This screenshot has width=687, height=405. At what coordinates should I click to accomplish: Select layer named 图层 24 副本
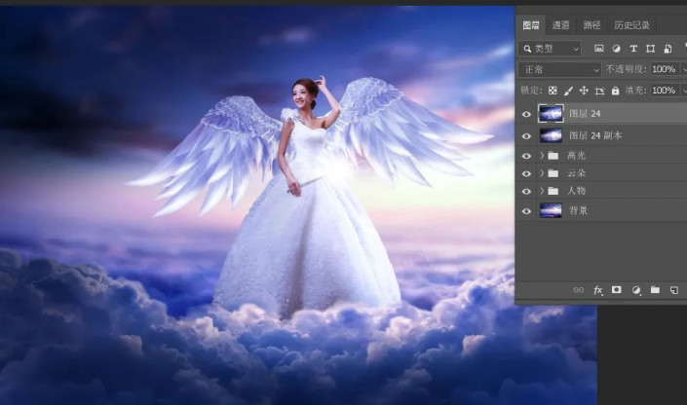595,135
